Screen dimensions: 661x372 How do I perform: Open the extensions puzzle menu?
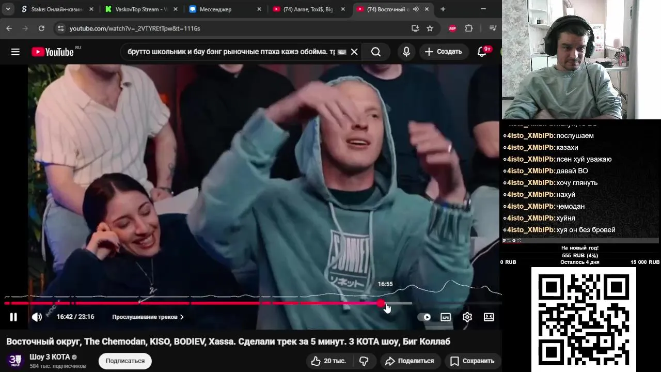(469, 28)
